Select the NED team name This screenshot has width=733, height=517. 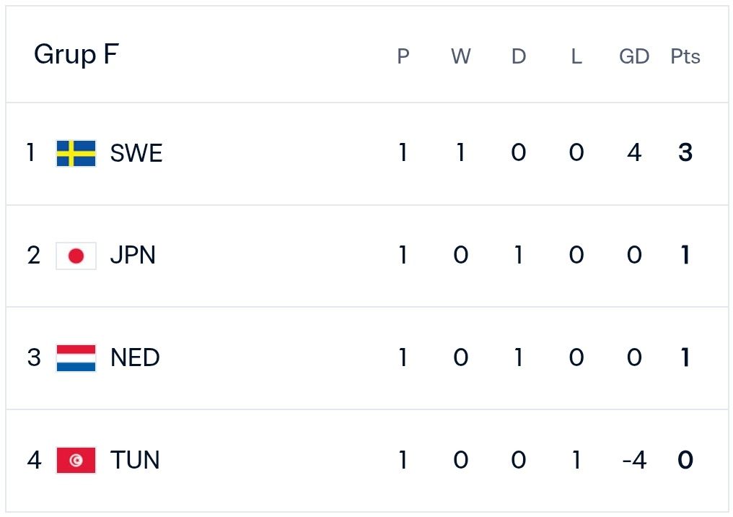[135, 358]
